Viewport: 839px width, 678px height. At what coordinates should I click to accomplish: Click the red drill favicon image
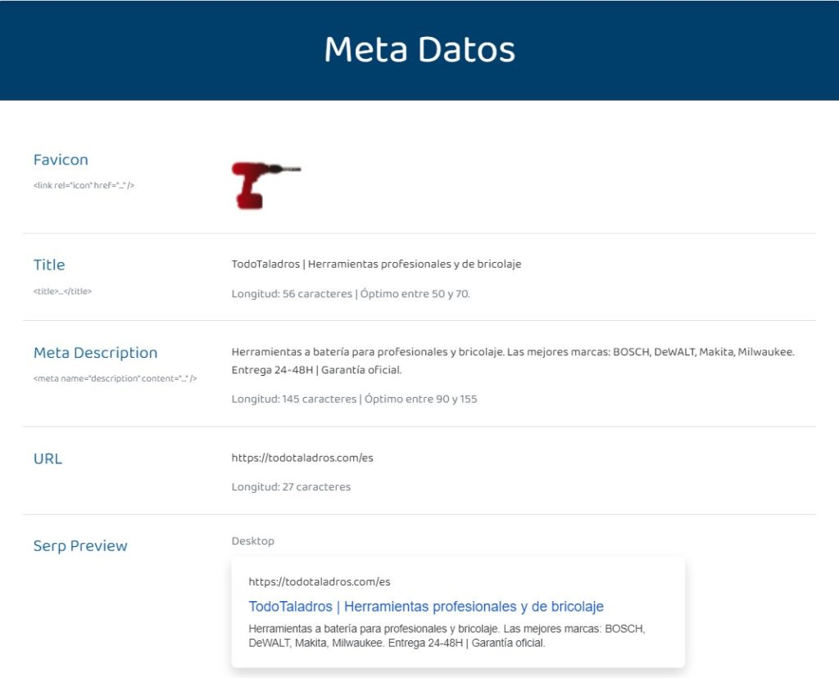266,185
